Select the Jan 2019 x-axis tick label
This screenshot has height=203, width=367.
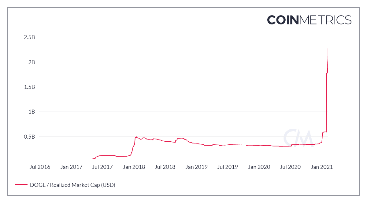(197, 167)
